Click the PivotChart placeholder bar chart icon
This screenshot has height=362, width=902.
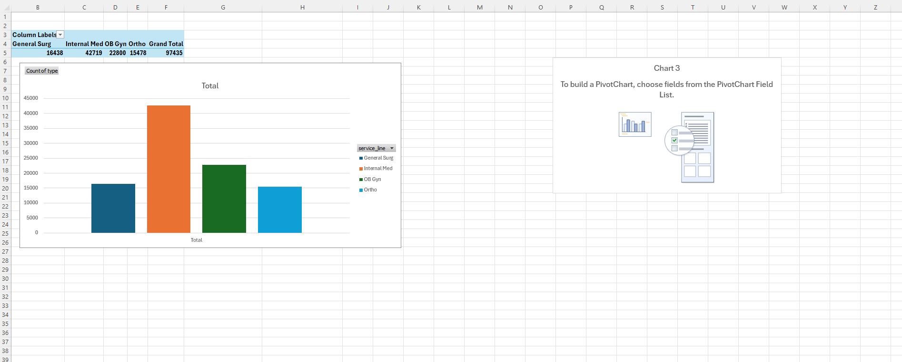[x=635, y=124]
